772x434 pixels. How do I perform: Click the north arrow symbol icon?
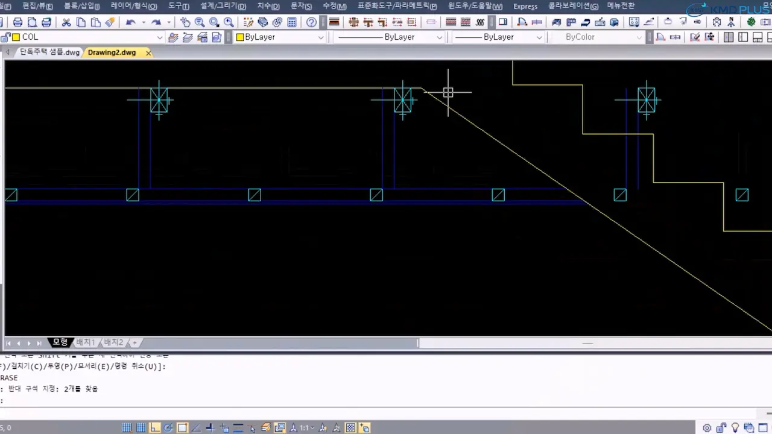click(731, 22)
